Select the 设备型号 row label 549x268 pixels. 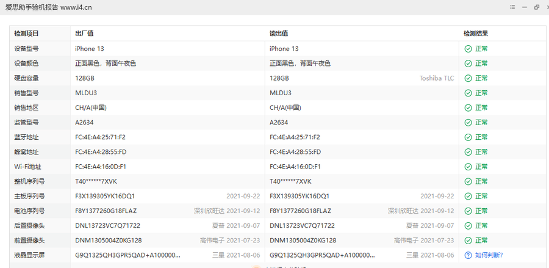point(26,49)
